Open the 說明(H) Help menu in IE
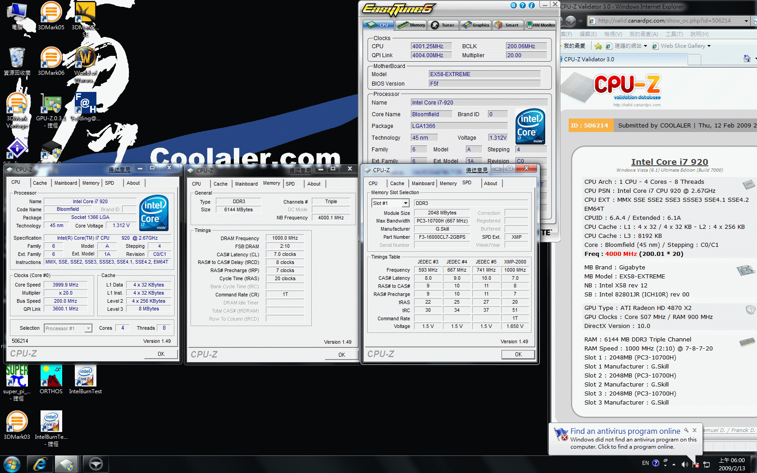The image size is (757, 473). (x=699, y=34)
